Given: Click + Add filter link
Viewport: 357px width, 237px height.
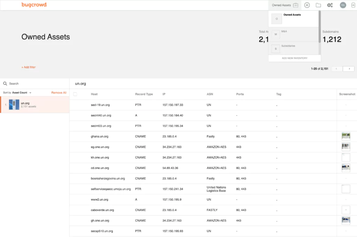Looking at the screenshot, I should pos(29,67).
